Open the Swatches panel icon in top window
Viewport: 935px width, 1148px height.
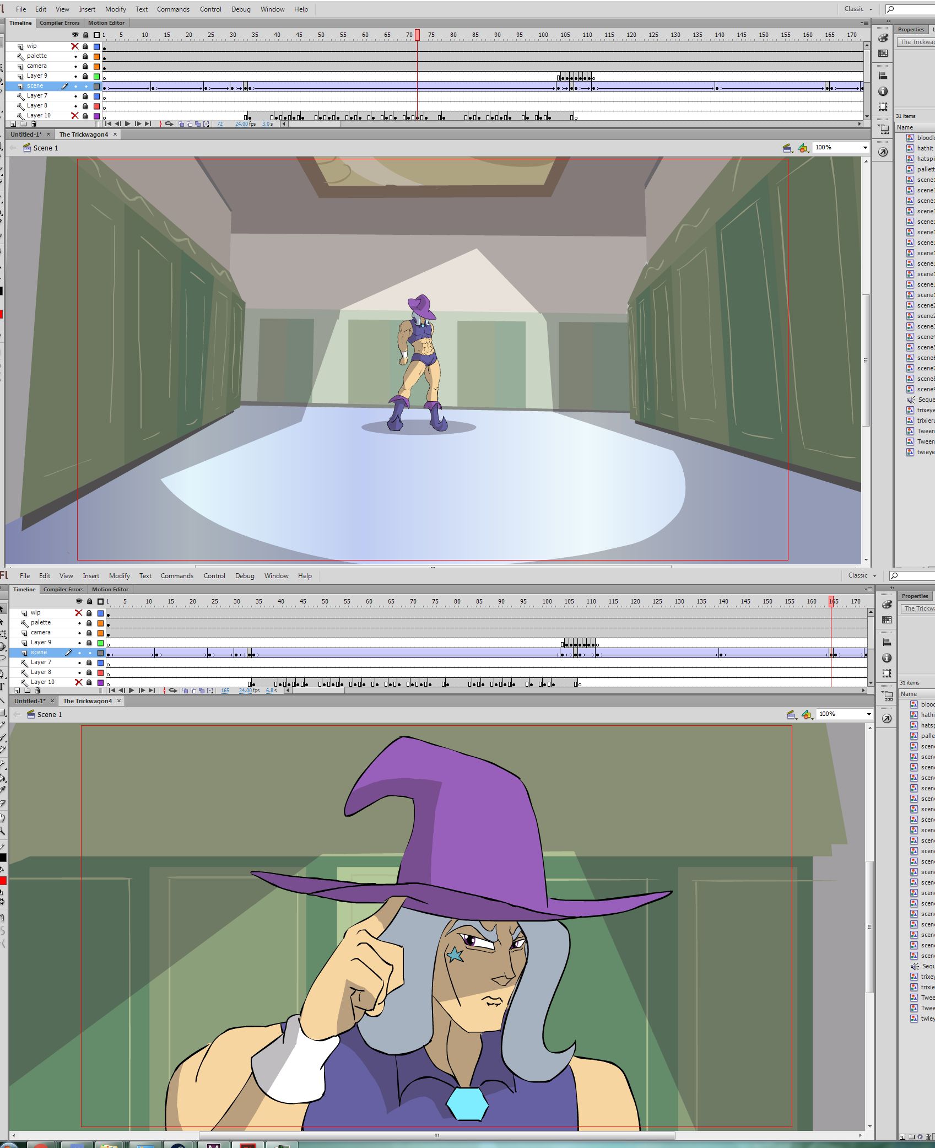(x=883, y=53)
